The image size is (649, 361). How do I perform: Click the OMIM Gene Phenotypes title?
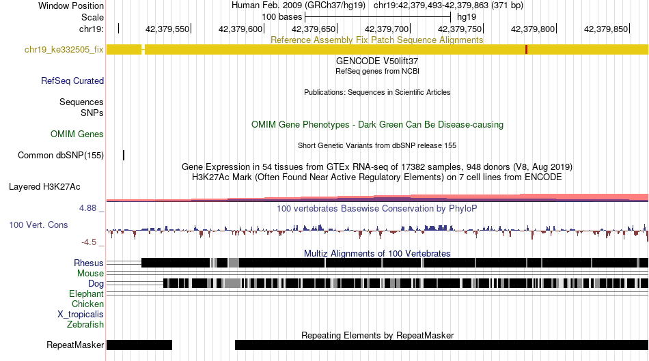pyautogui.click(x=377, y=124)
